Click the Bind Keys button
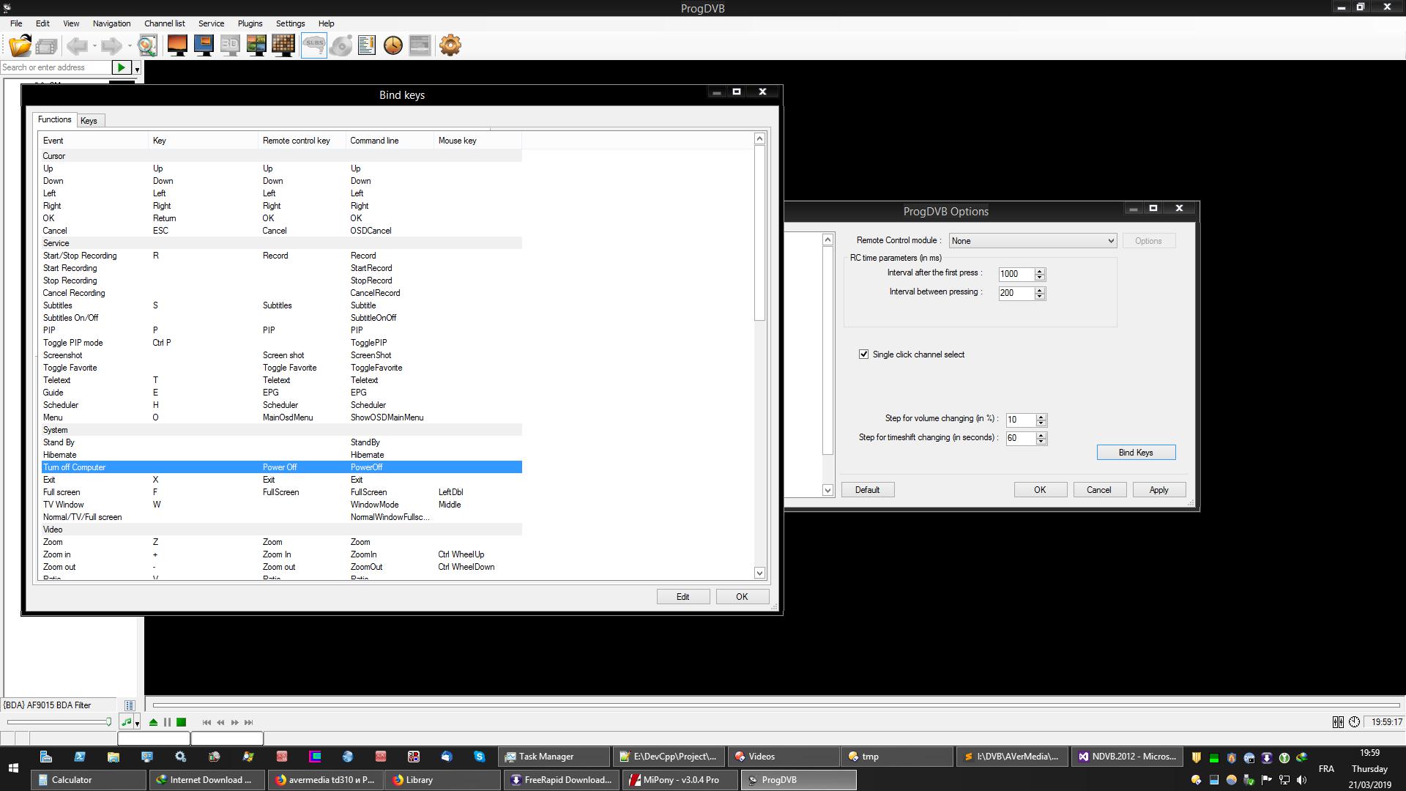The width and height of the screenshot is (1406, 791). coord(1136,453)
